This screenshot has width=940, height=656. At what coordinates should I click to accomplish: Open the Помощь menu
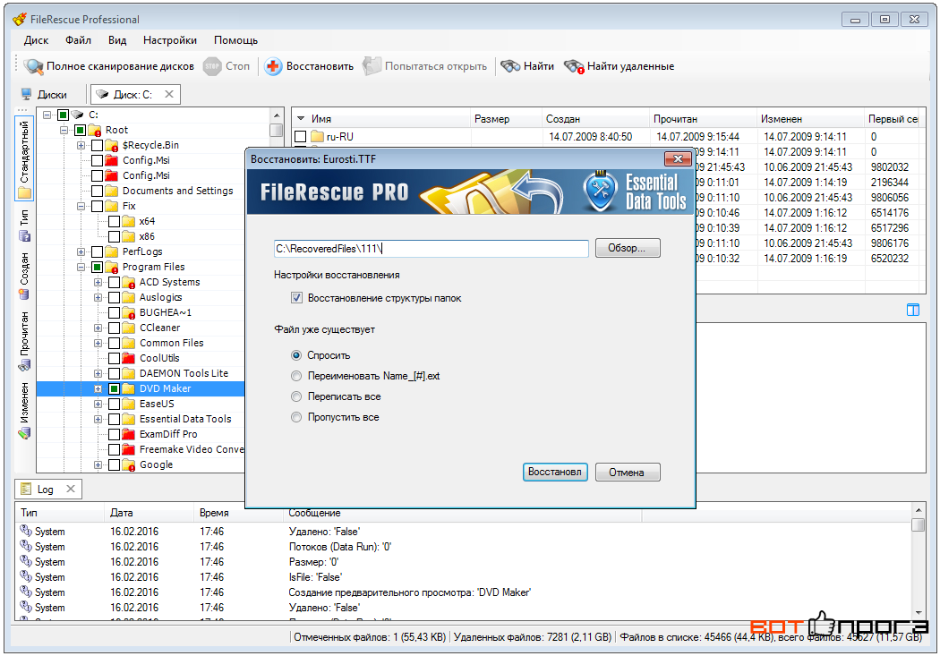click(235, 40)
